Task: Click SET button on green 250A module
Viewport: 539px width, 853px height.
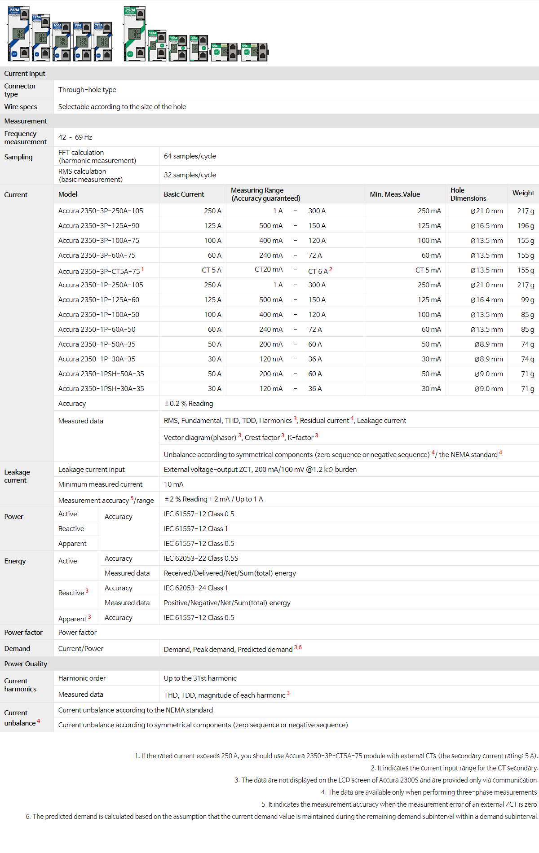Action: coord(130,54)
